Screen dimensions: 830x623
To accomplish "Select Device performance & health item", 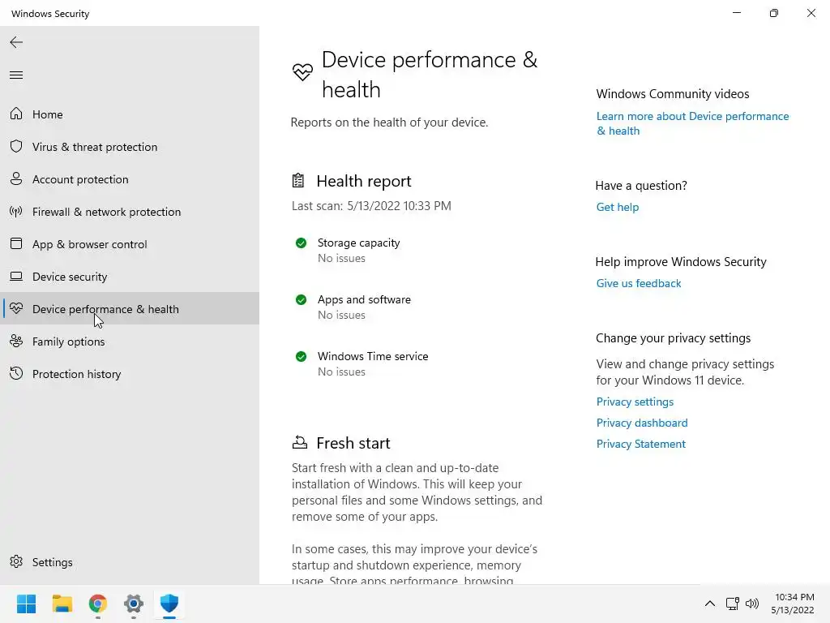I will point(130,309).
